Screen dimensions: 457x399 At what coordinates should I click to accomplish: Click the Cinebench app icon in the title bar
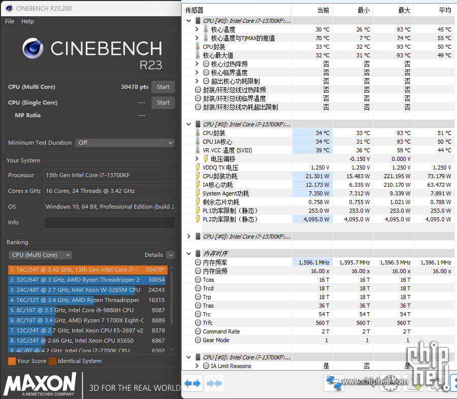click(9, 8)
